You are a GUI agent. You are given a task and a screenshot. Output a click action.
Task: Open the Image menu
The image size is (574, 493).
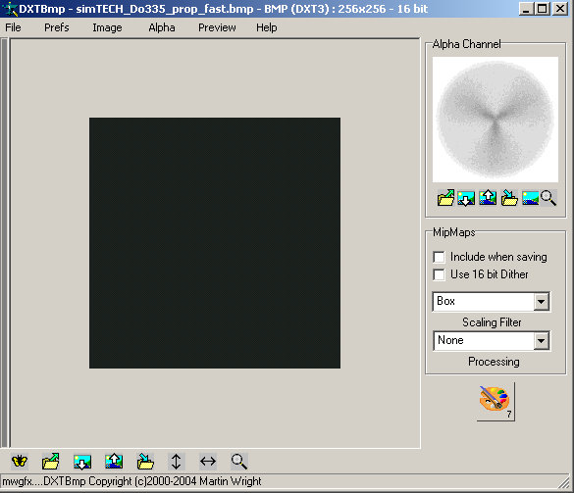click(x=107, y=27)
